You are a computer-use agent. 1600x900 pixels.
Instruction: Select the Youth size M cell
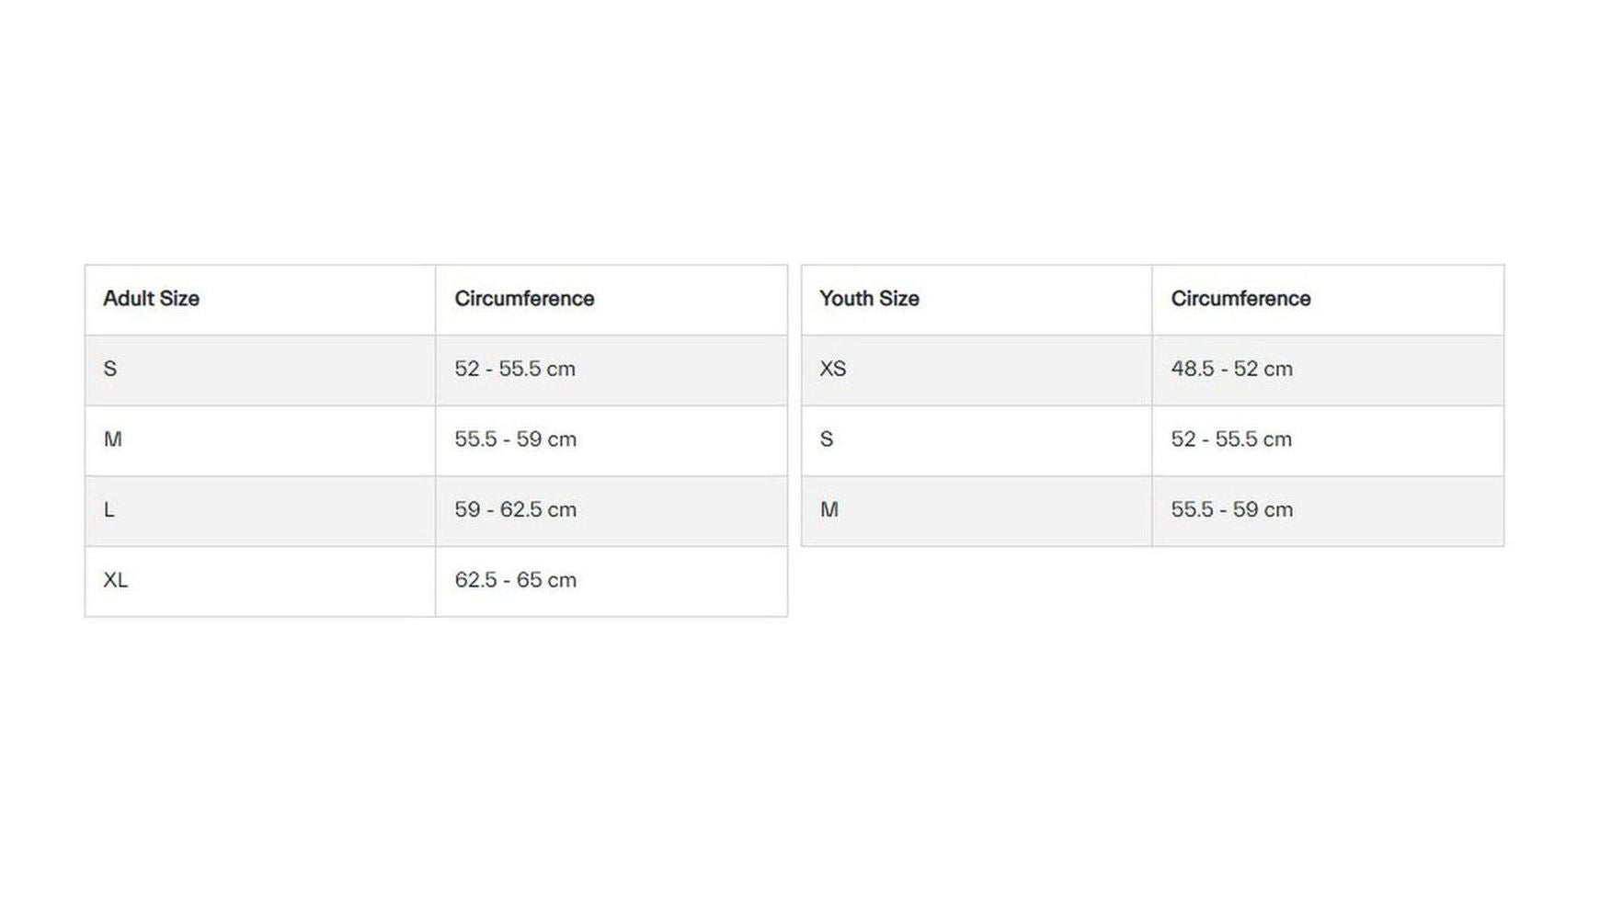977,510
